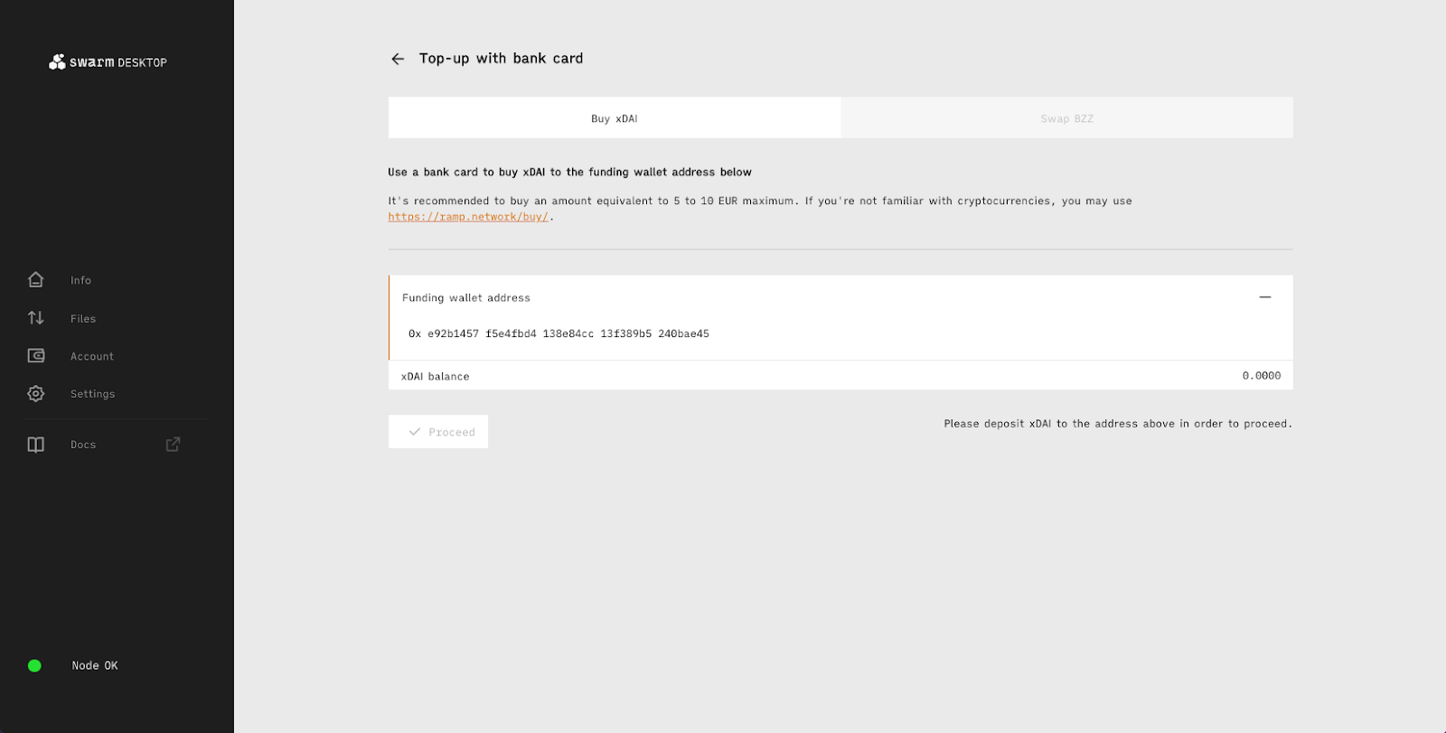
Task: Open the ramp.network buy link
Action: pos(468,217)
